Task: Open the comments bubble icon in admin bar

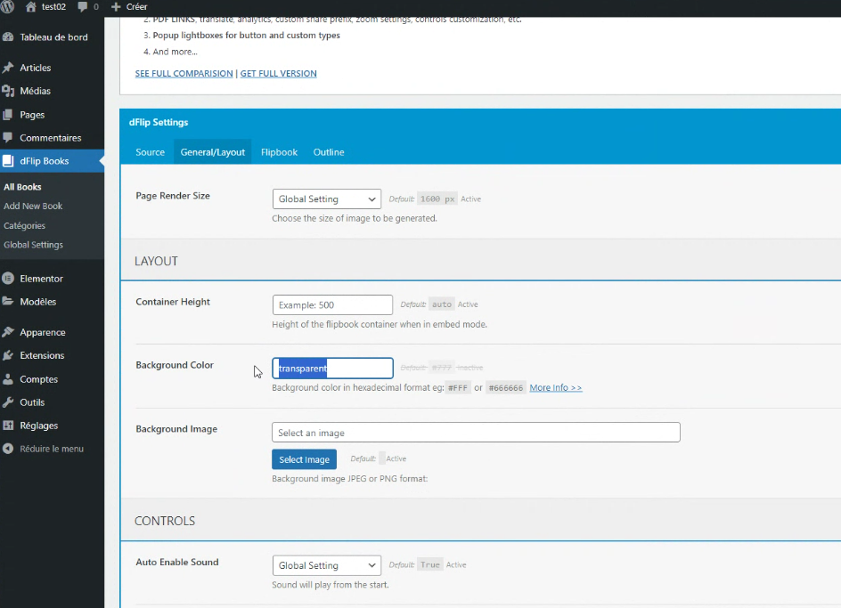Action: point(83,7)
